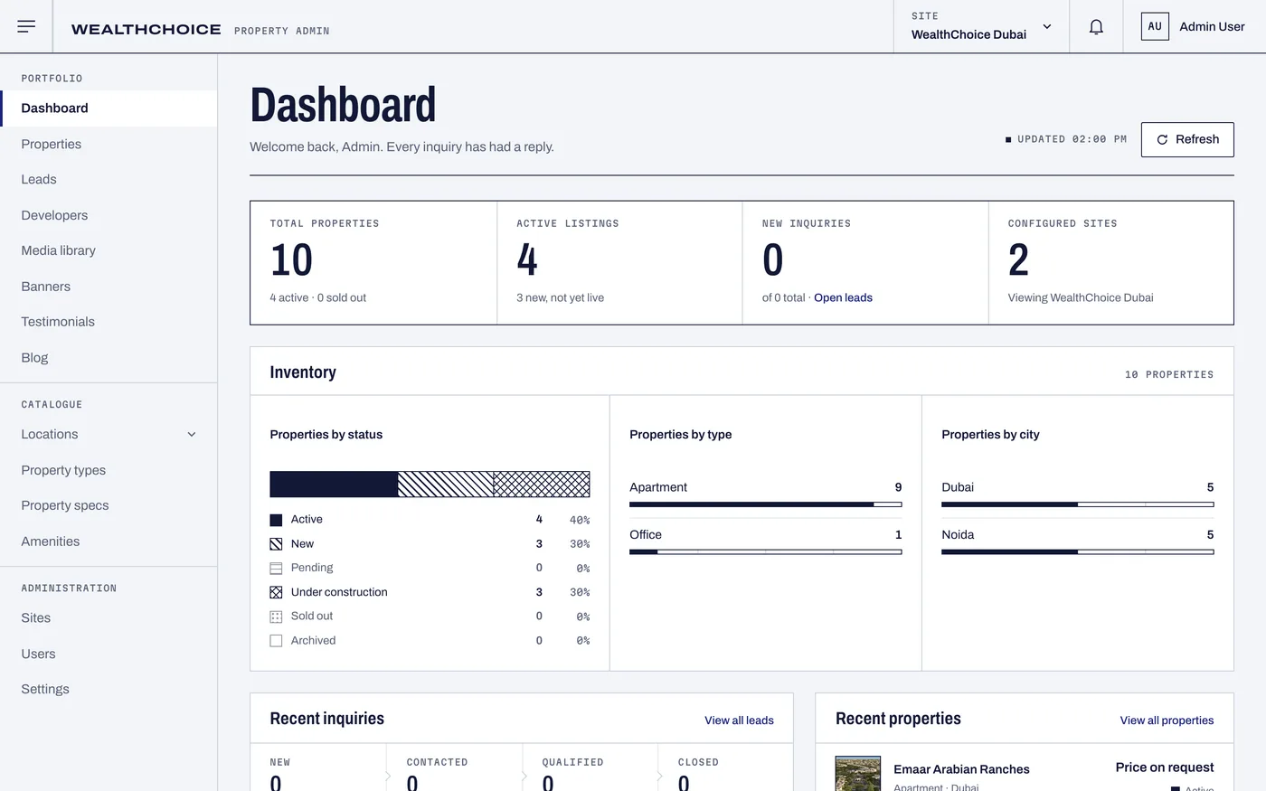Click the Noida city progress bar
The image size is (1266, 791).
(x=1077, y=551)
